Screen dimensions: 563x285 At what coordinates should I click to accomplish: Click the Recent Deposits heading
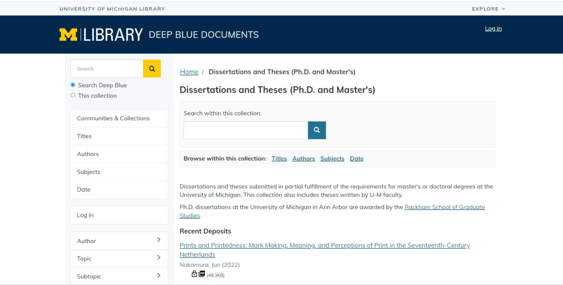tap(206, 231)
